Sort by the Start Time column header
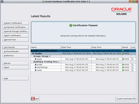 pyautogui.click(x=76, y=47)
